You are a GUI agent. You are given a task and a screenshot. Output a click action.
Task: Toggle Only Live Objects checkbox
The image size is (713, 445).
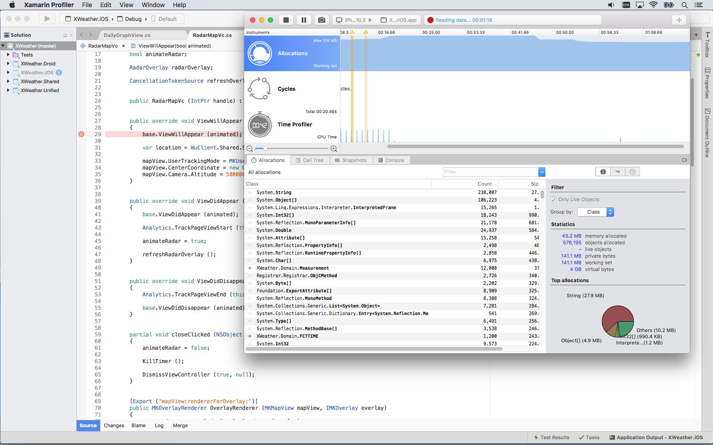[553, 200]
